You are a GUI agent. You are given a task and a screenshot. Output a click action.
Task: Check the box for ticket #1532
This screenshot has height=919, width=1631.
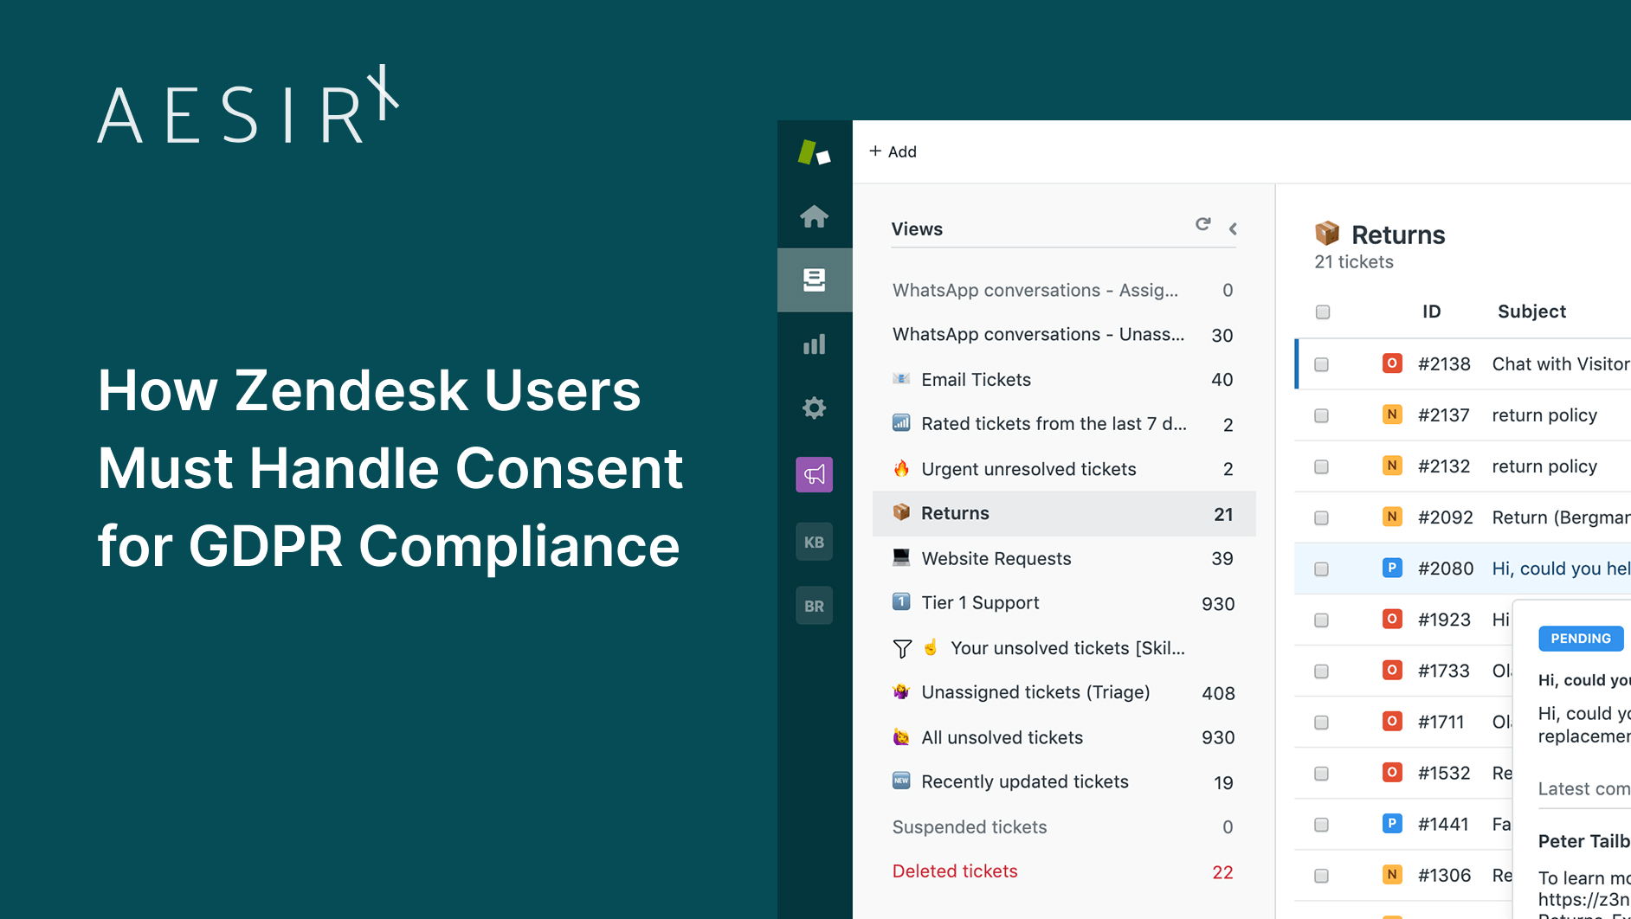(1321, 774)
